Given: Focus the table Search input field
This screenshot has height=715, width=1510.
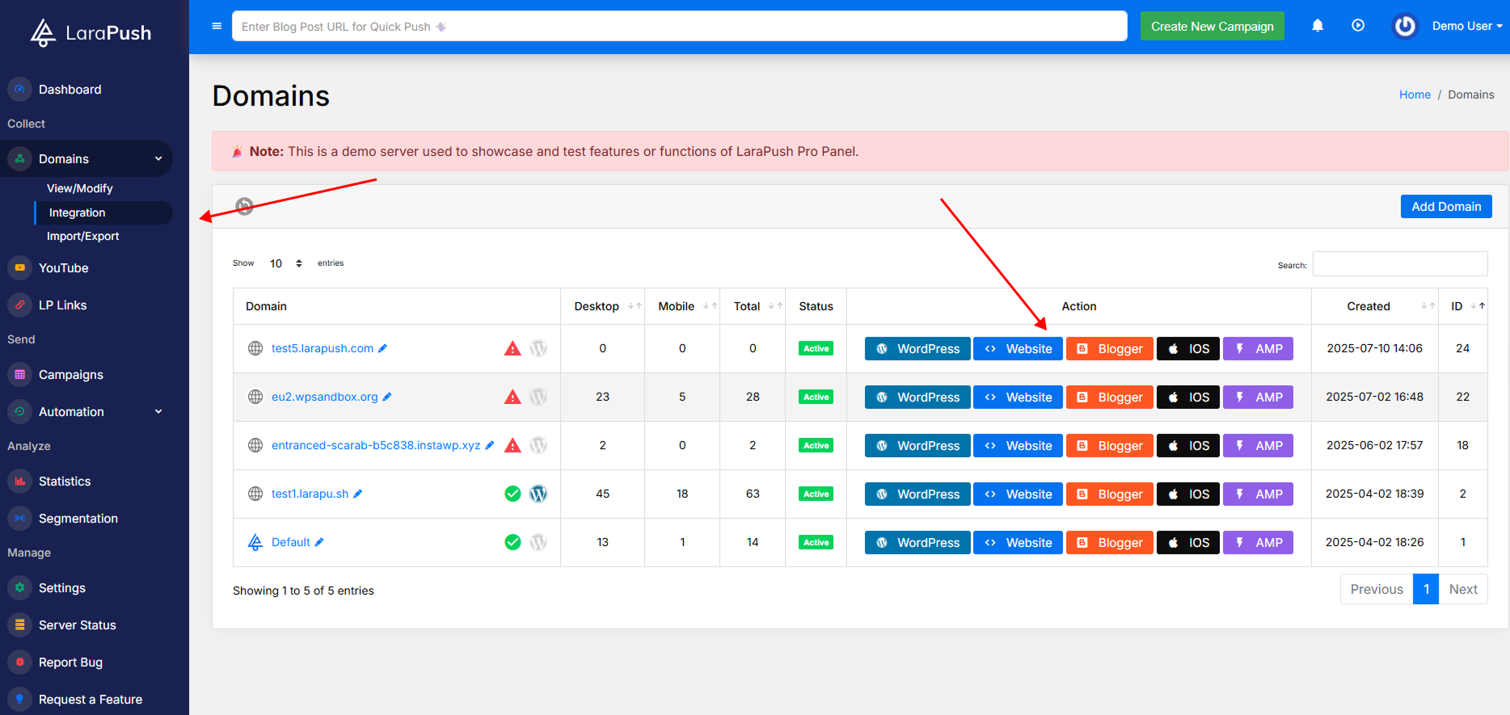Looking at the screenshot, I should [x=1400, y=264].
